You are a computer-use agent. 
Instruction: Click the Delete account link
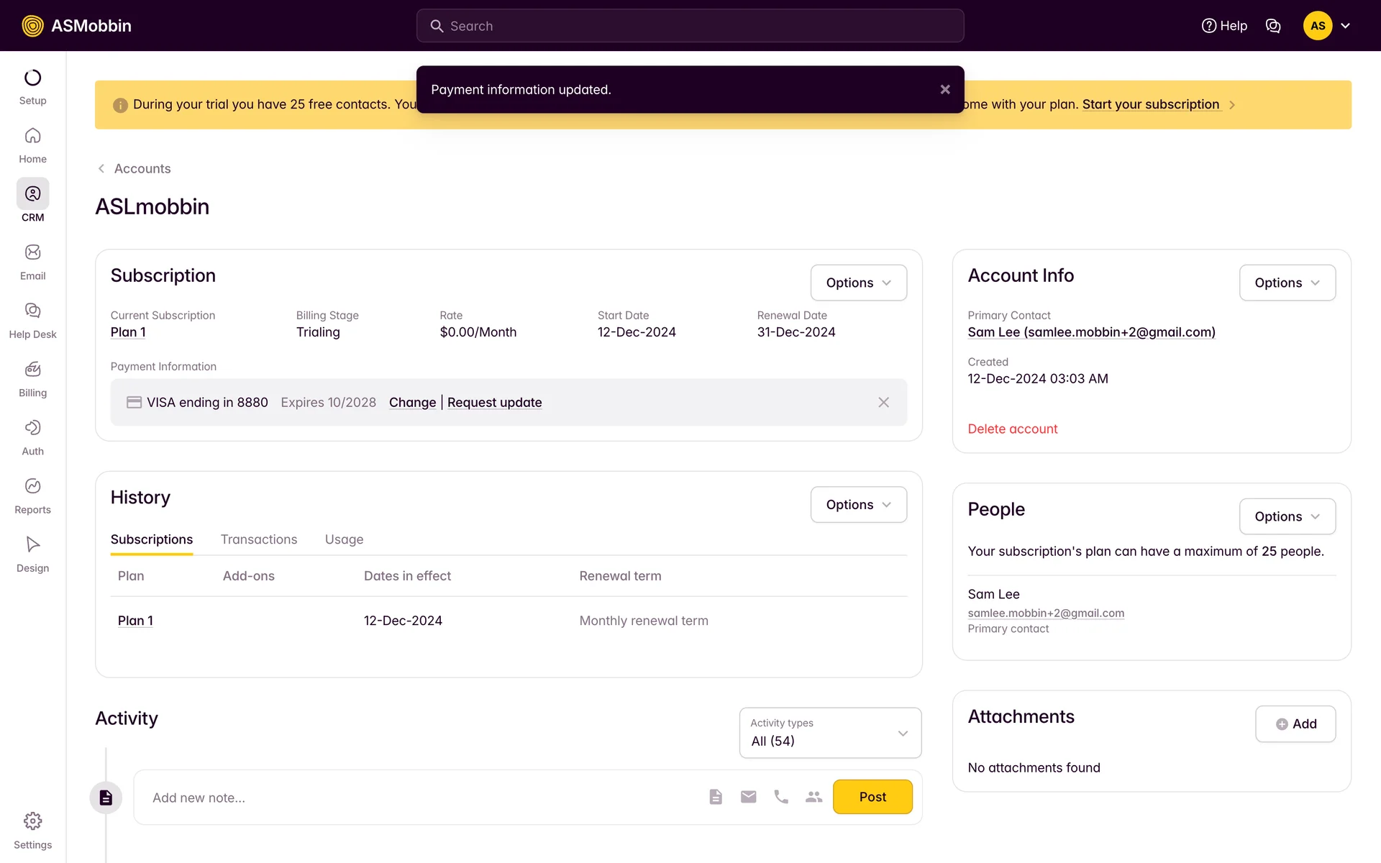coord(1012,429)
